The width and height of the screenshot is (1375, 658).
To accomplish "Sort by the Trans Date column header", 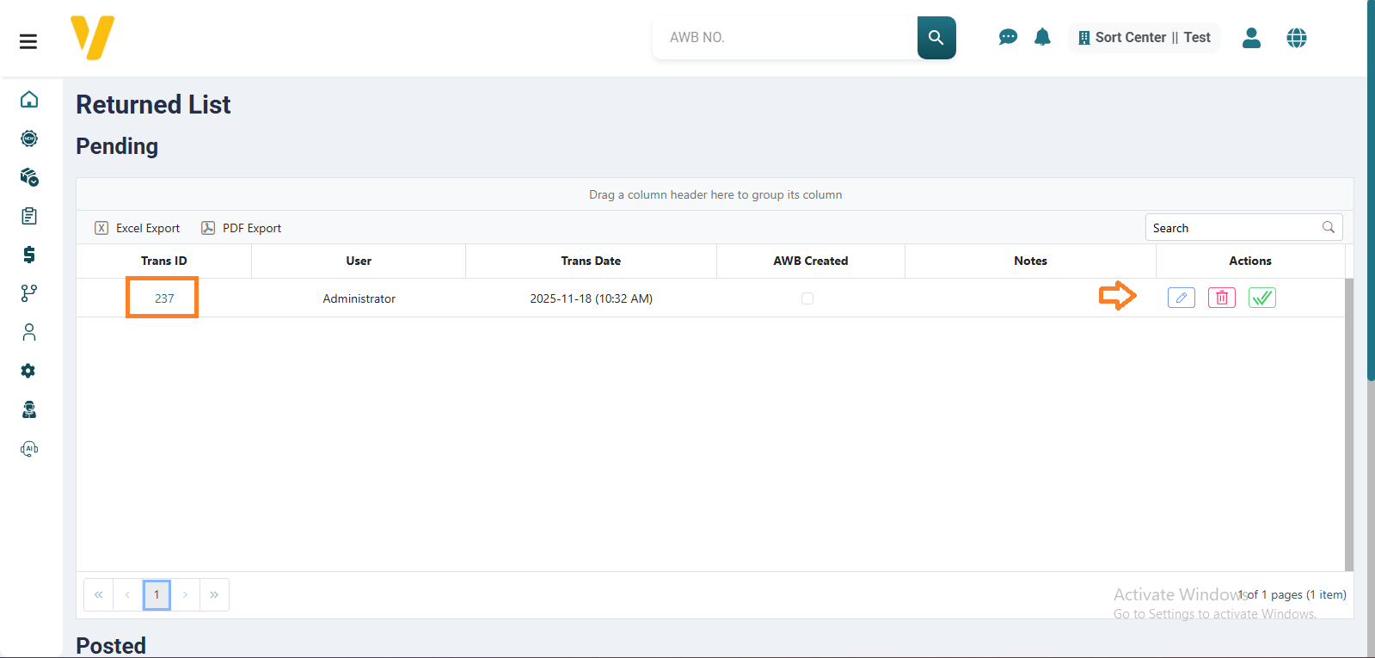I will (591, 261).
